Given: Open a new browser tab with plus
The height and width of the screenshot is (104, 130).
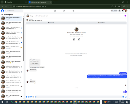Looking at the screenshot, I should [x=54, y=2].
